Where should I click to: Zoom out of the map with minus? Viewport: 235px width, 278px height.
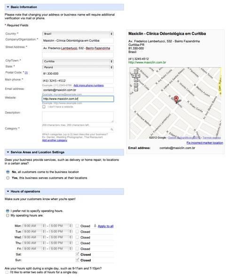pos(136,89)
